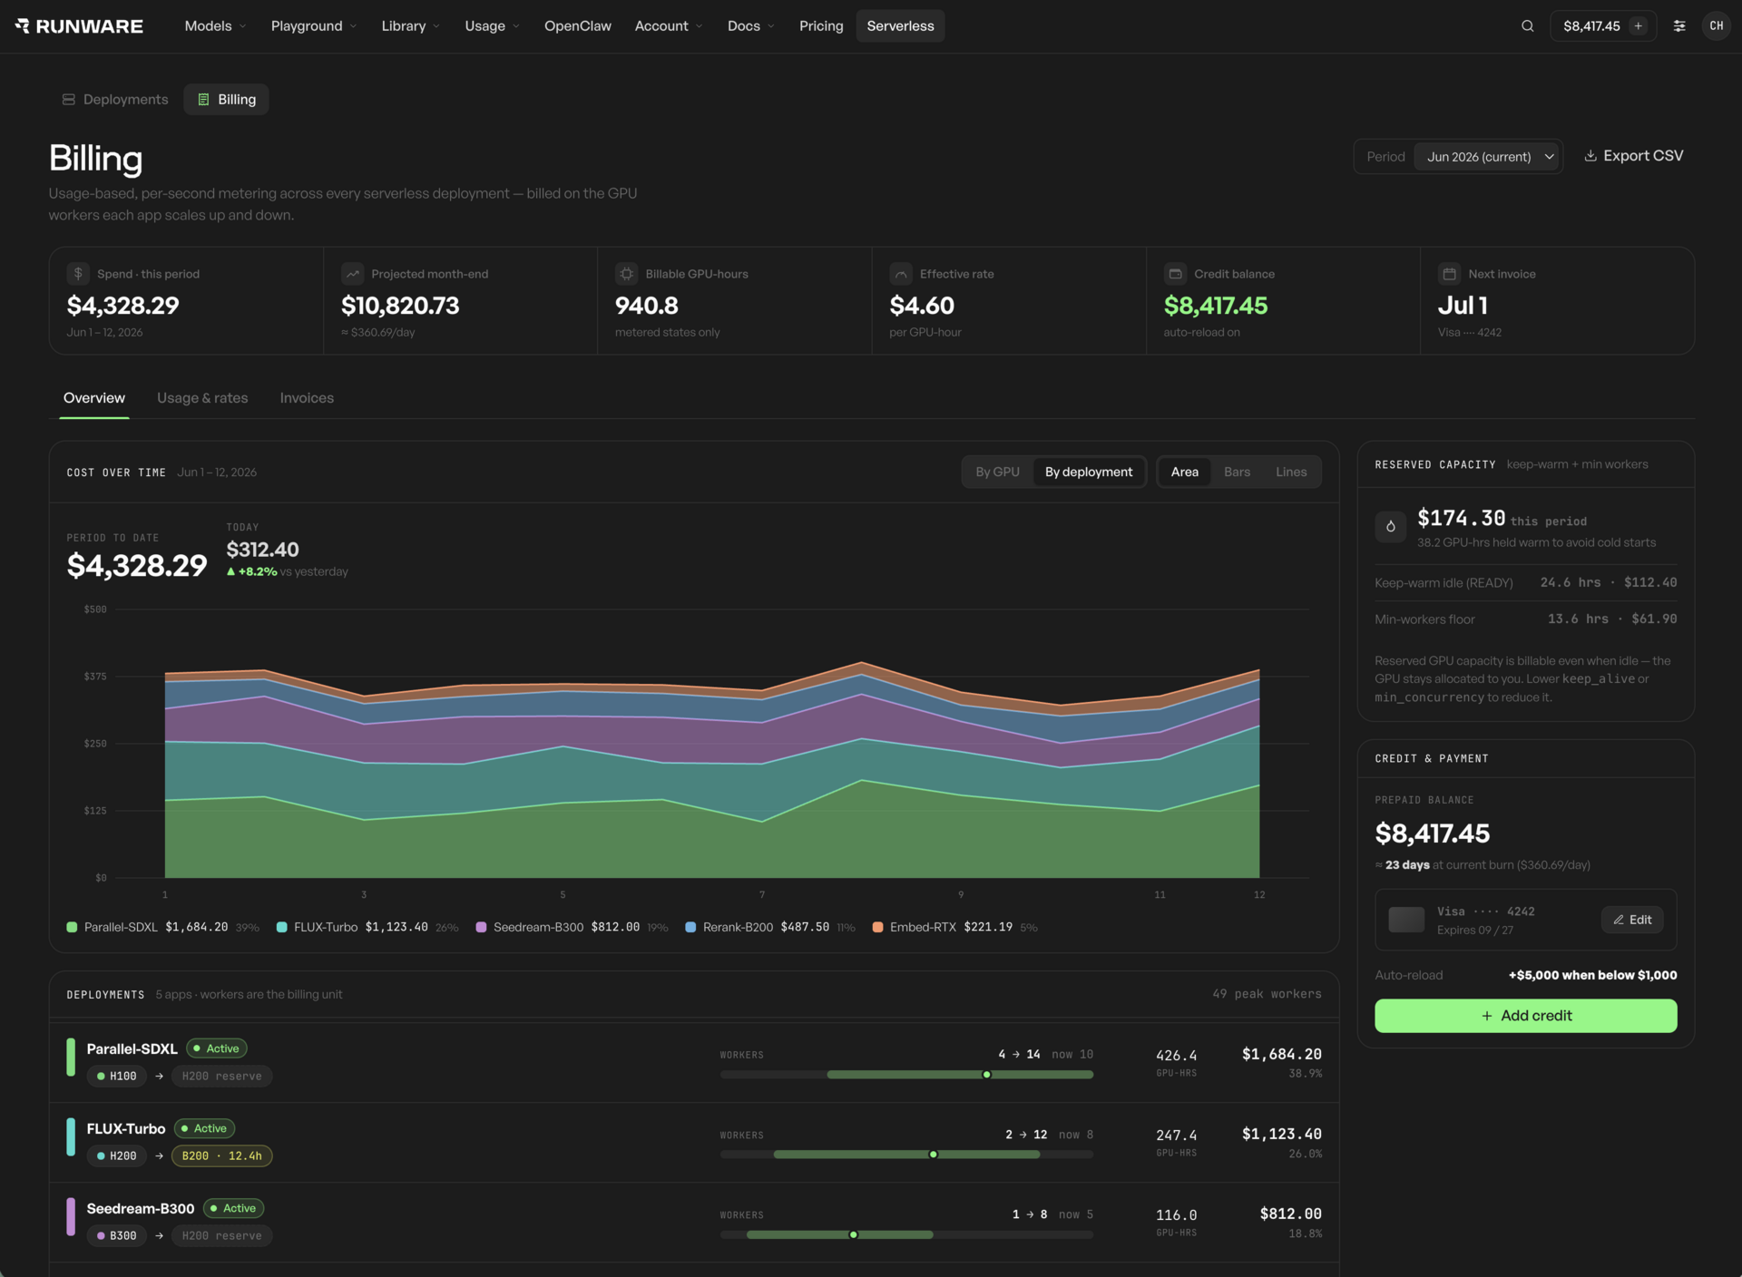Click the Deployments tab icon
The height and width of the screenshot is (1277, 1742).
click(68, 100)
